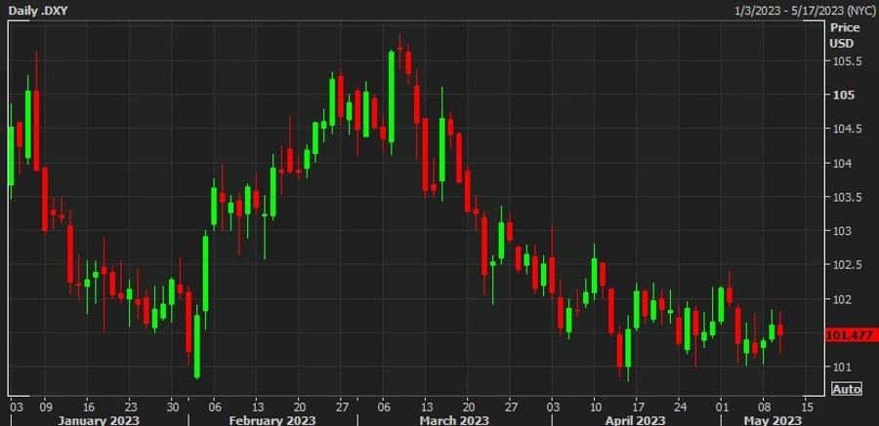This screenshot has height=426, width=879.
Task: Click the Daily .DXY chart title
Action: tap(37, 10)
